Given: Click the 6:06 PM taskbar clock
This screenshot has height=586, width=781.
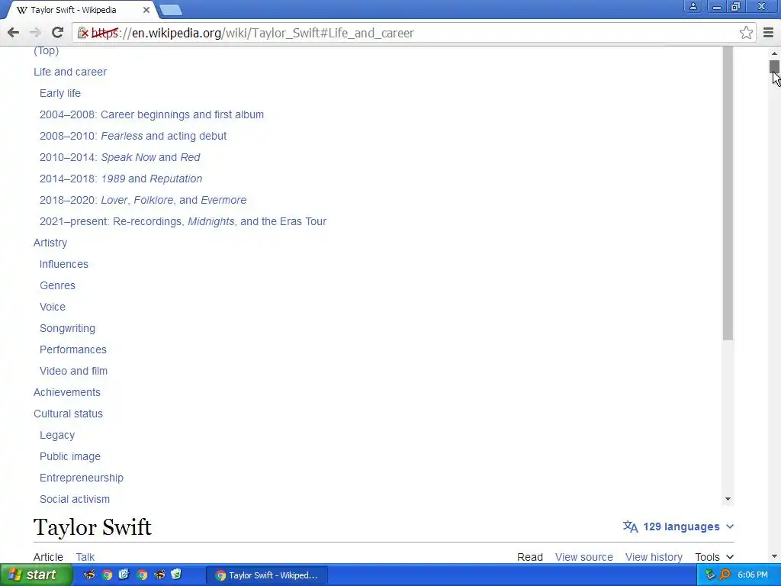Looking at the screenshot, I should click(753, 575).
